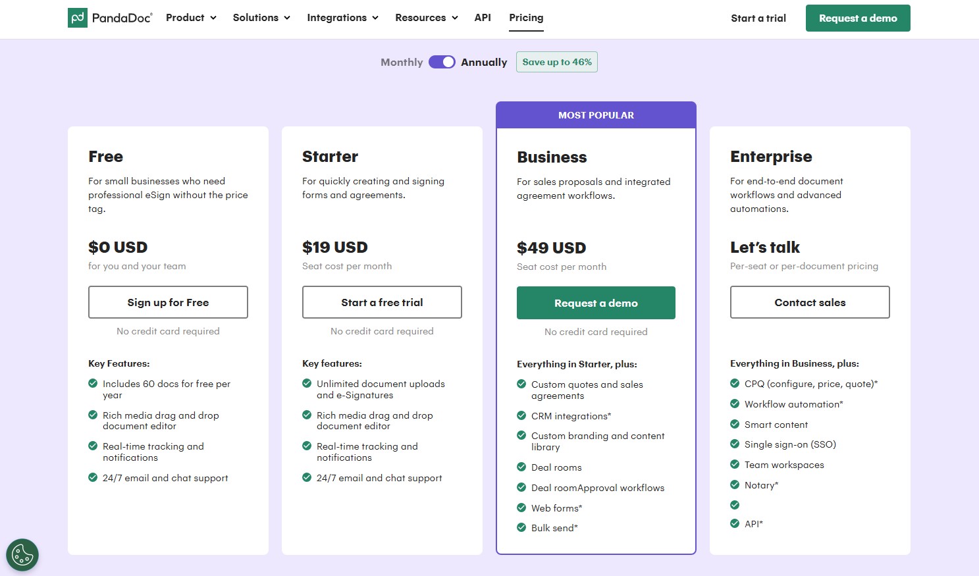This screenshot has width=979, height=576.
Task: Click checkmark icon beside Deal rooms
Action: (521, 467)
